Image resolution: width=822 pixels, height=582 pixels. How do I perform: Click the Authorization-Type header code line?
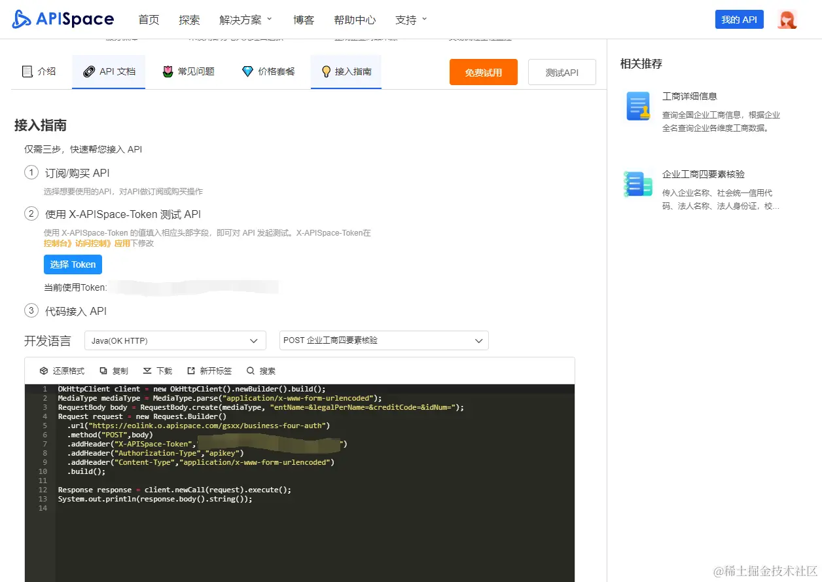tap(155, 453)
